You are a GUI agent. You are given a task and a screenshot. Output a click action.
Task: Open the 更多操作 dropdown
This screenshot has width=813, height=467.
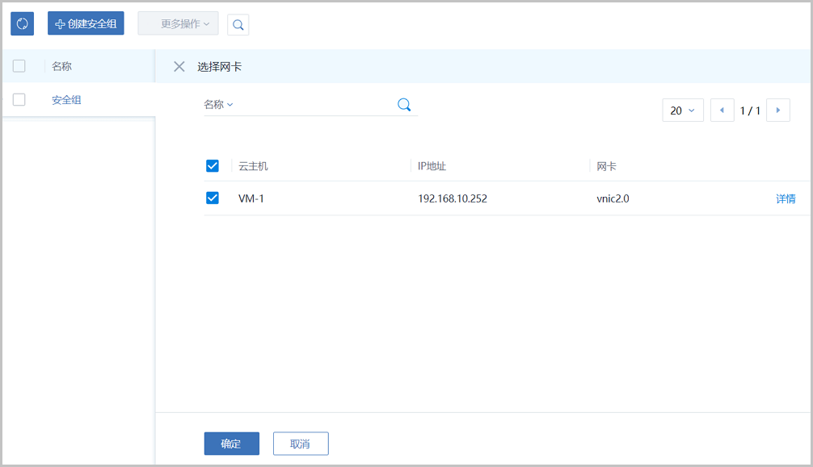click(x=178, y=23)
